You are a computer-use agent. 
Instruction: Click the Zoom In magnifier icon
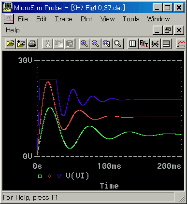click(x=85, y=43)
